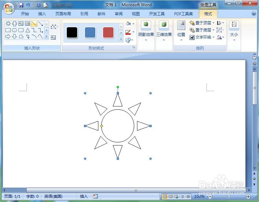The height and width of the screenshot is (202, 259).
Task: Open the Edit Shape points button
Action: 54,27
